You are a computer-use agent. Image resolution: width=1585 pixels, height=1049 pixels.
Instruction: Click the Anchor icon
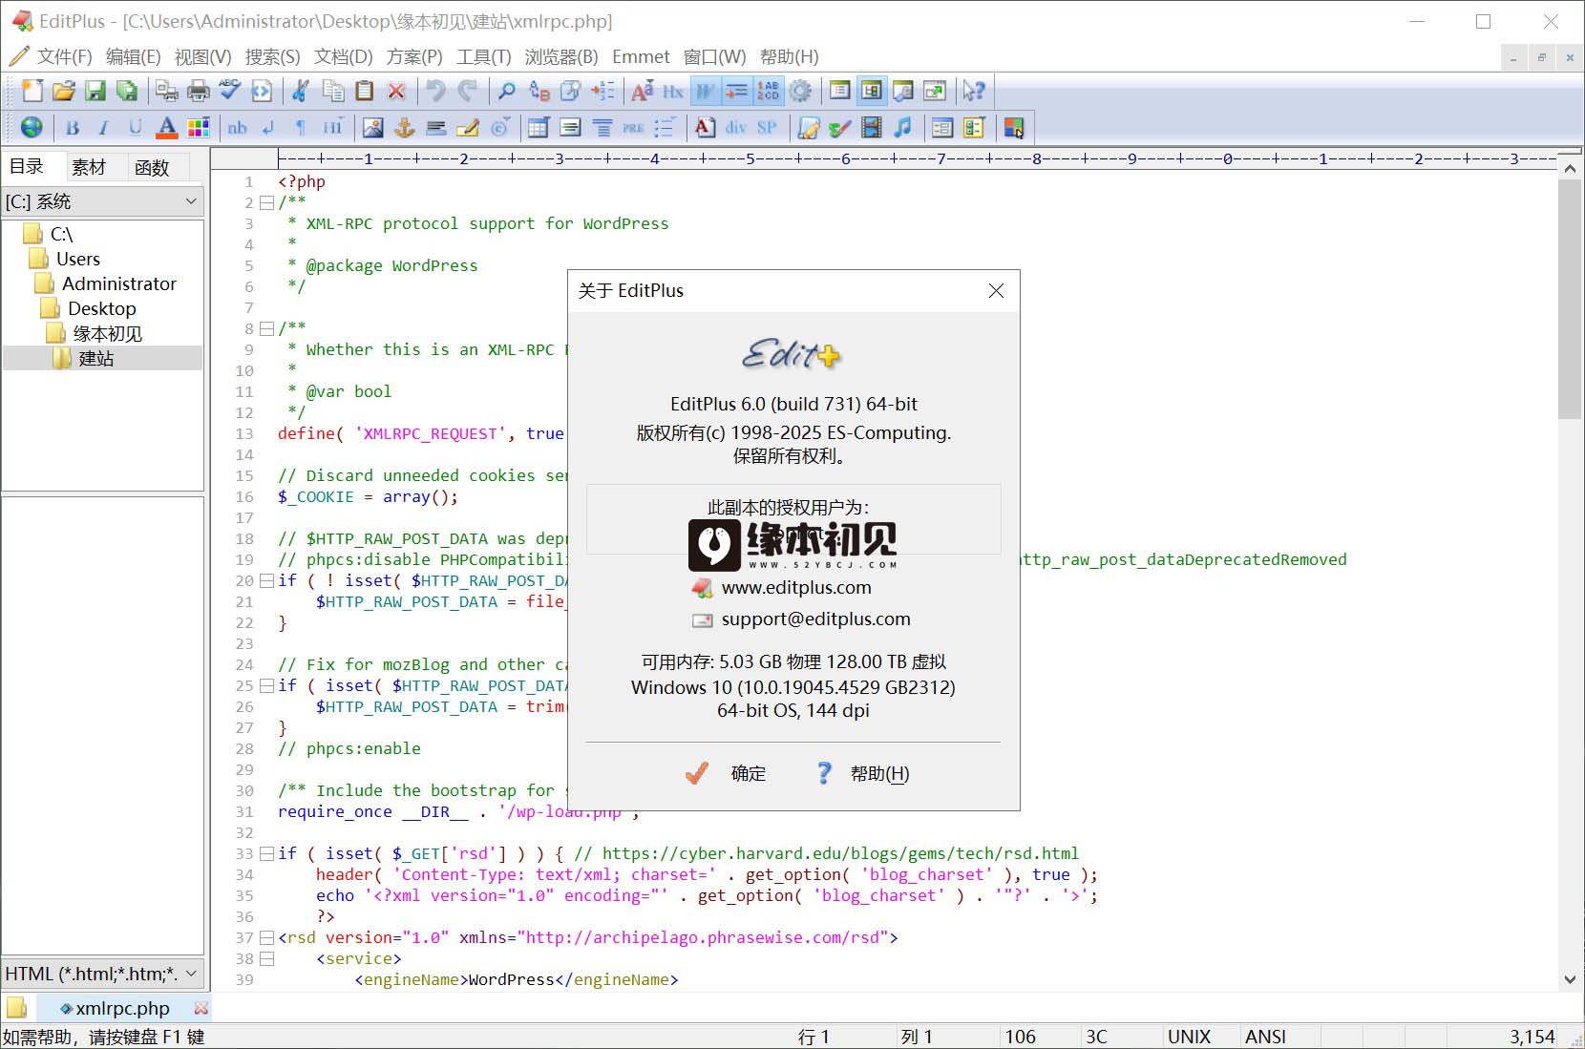405,127
